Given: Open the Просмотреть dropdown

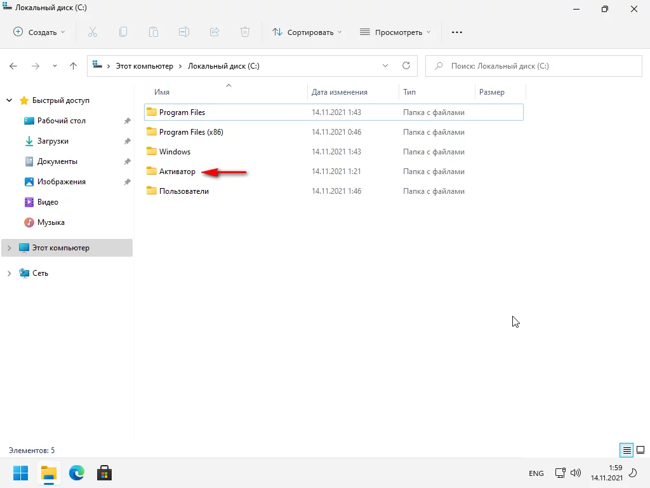Looking at the screenshot, I should (395, 32).
